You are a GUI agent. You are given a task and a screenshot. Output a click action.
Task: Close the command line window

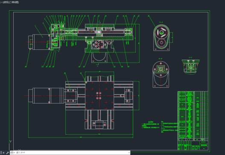[3, 153]
